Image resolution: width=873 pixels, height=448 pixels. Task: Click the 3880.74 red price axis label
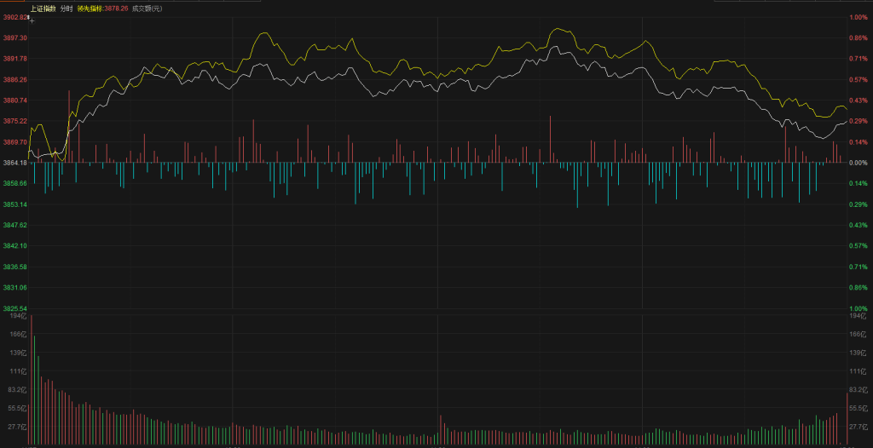14,101
